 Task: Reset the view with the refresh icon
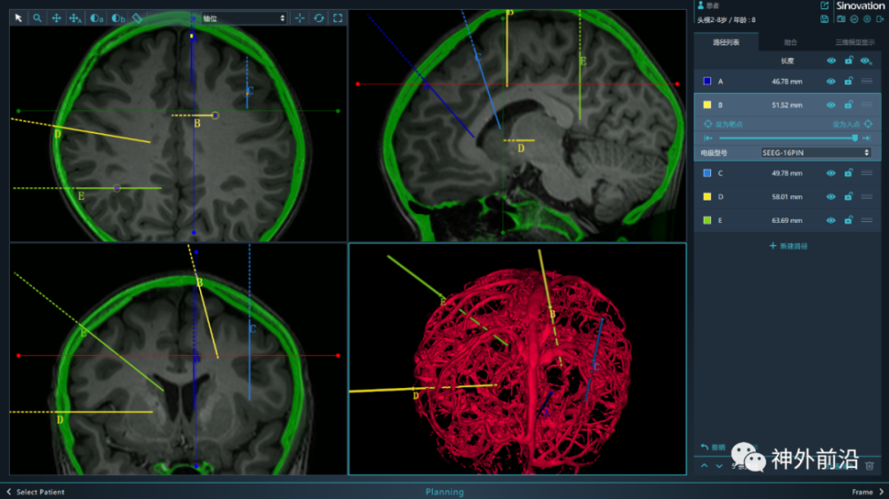(x=318, y=18)
